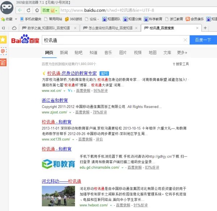Click the yellow star sidebar icon
Screen dimensions: 217x211
3,39
